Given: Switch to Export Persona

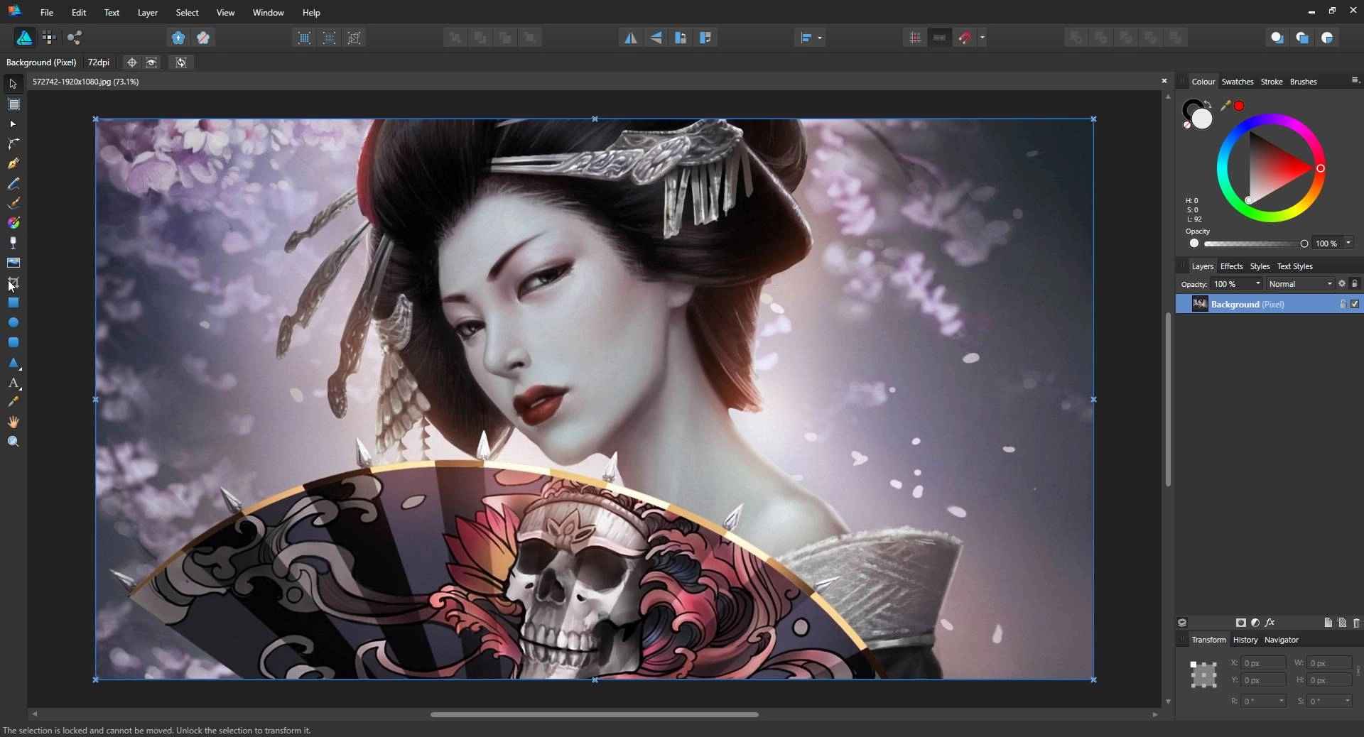Looking at the screenshot, I should (x=75, y=38).
